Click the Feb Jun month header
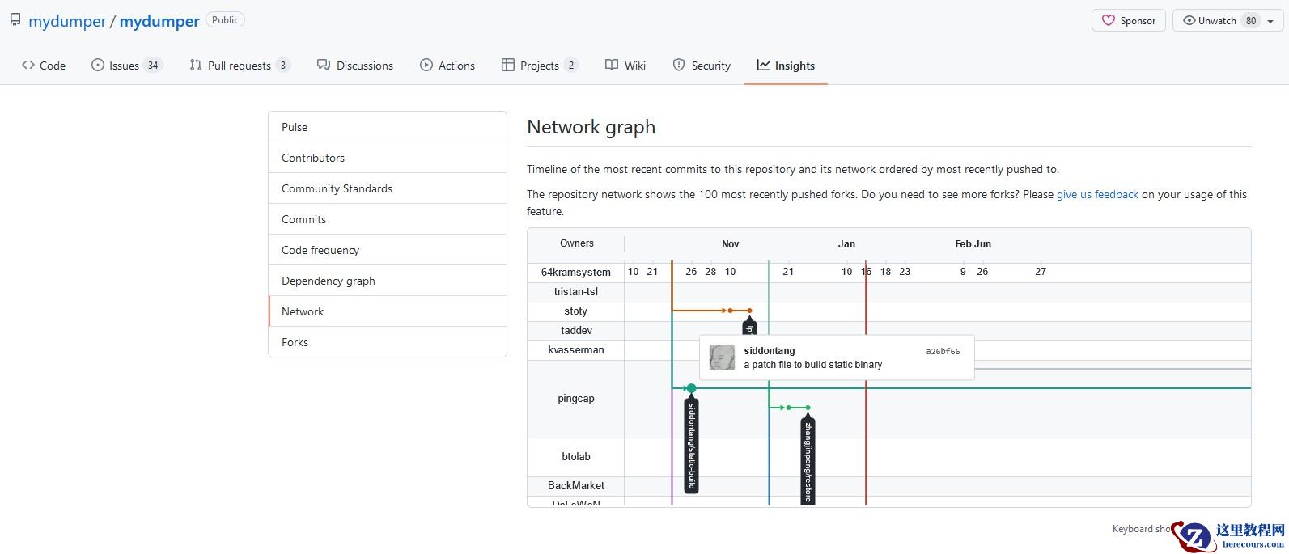Image resolution: width=1289 pixels, height=554 pixels. 973,244
